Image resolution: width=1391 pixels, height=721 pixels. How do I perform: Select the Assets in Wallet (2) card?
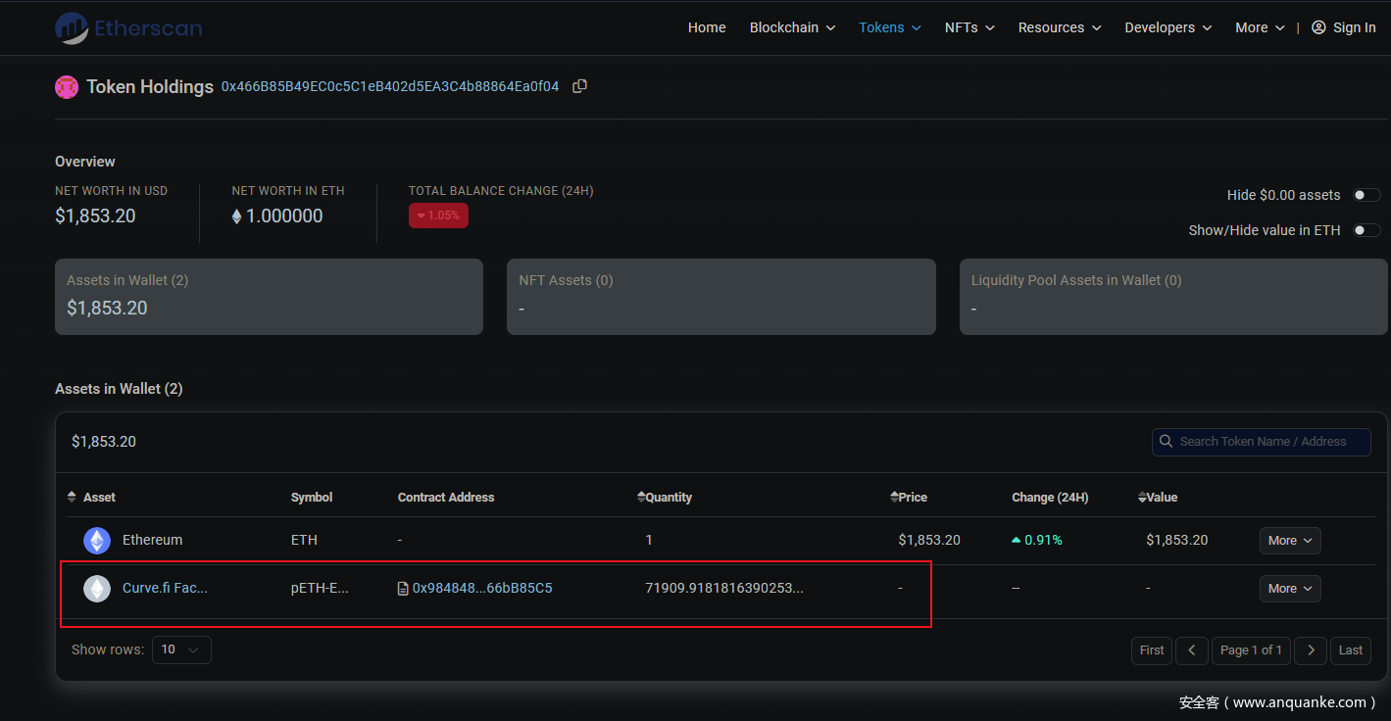269,297
